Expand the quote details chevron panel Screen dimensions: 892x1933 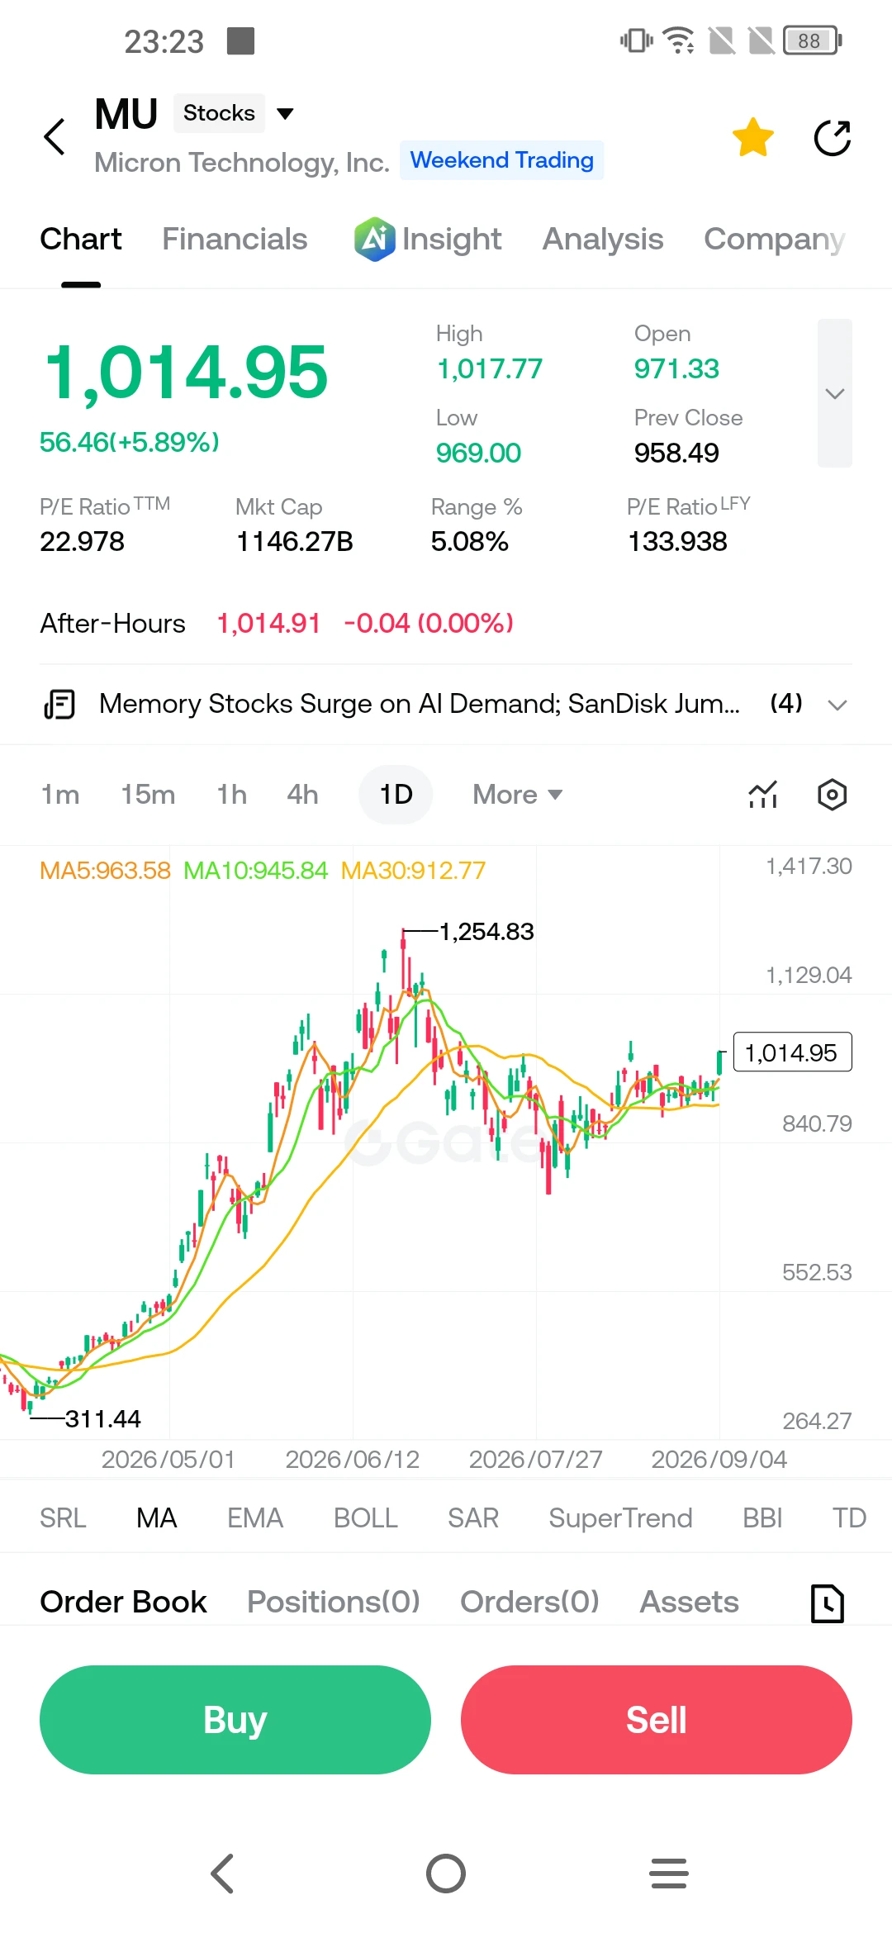point(835,393)
